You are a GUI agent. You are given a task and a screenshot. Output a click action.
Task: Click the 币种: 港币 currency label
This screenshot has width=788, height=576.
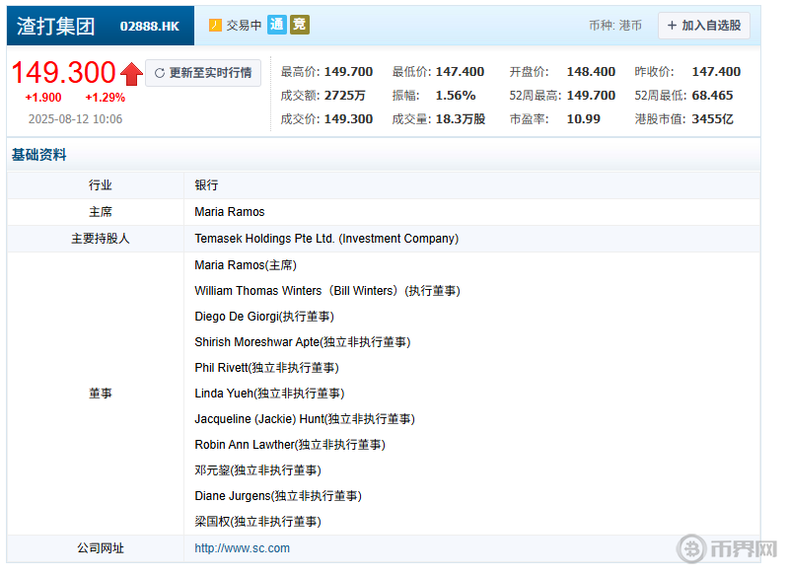point(614,26)
